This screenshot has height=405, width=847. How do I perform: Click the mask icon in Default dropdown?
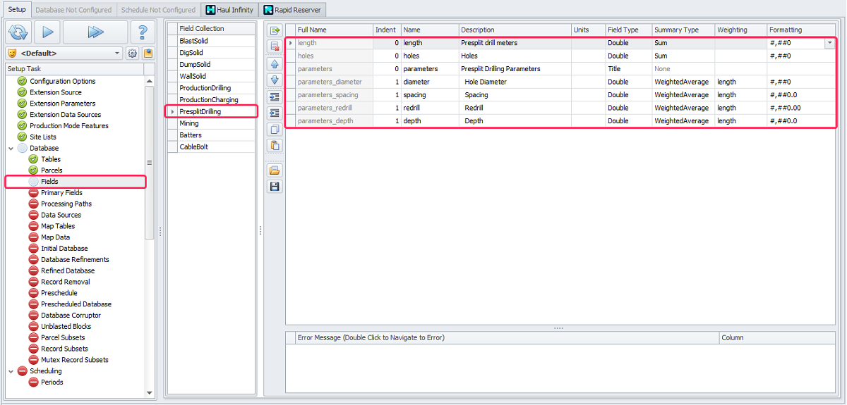point(13,54)
